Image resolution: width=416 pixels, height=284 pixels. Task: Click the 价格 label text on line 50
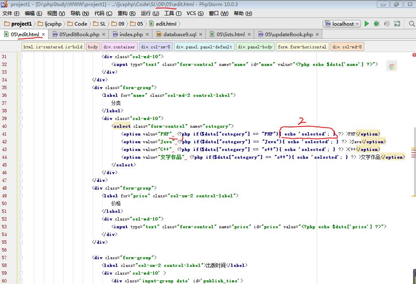116,203
